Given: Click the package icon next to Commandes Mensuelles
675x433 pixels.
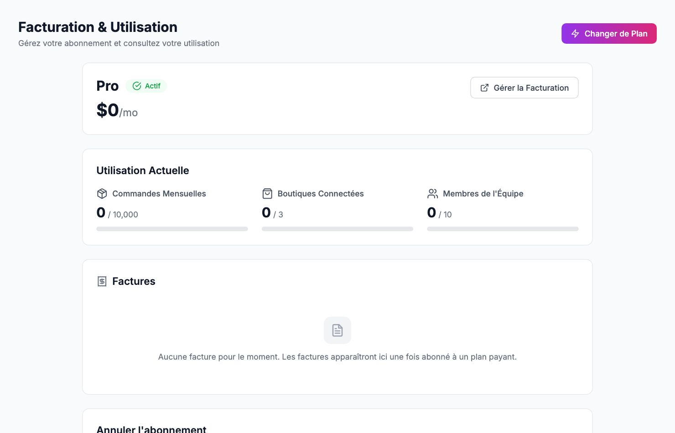Looking at the screenshot, I should (x=102, y=194).
